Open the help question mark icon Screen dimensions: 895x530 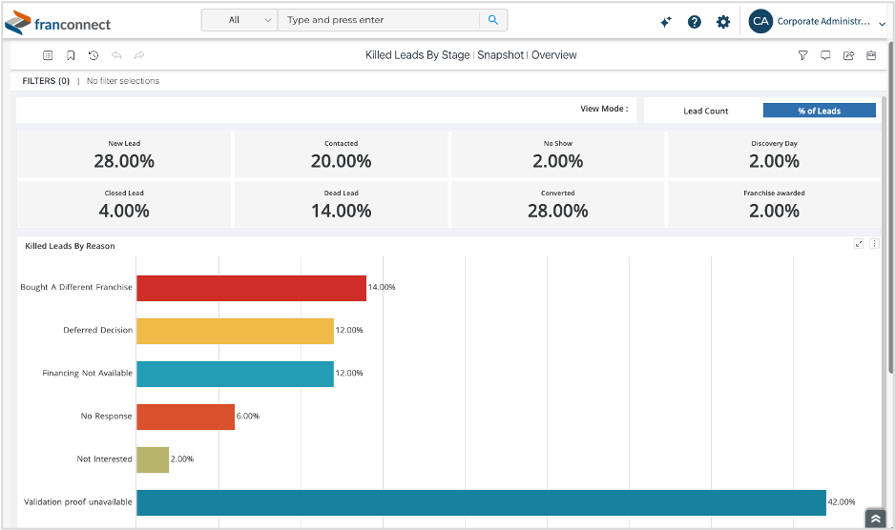695,21
